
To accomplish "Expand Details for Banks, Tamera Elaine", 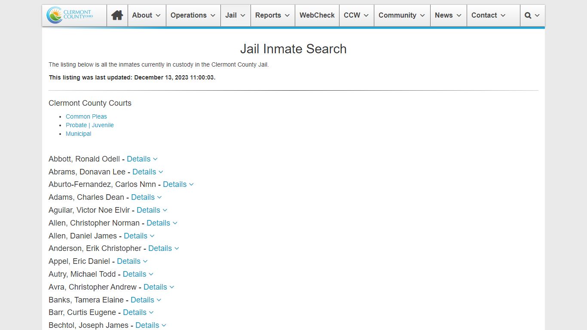I will (146, 300).
